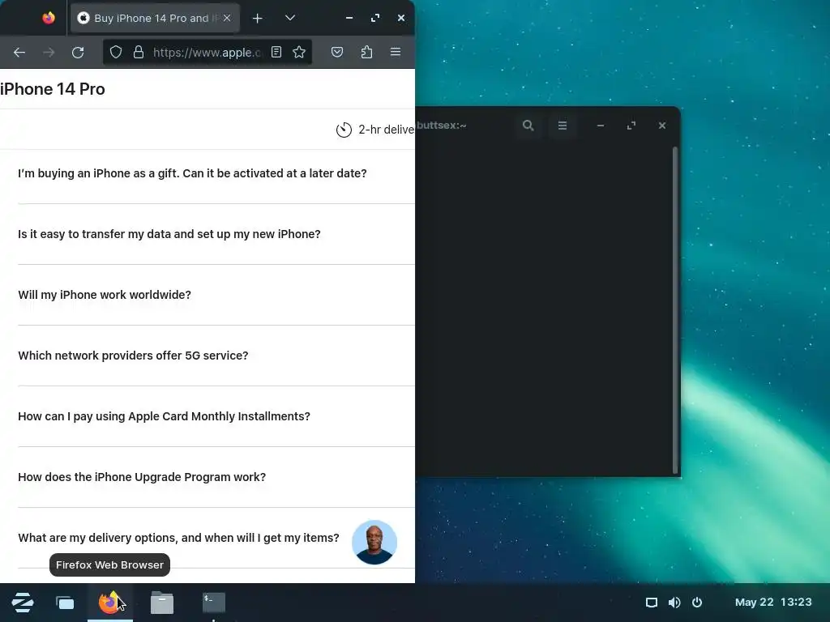Close the Firefox window
The height and width of the screenshot is (622, 830).
(x=401, y=18)
